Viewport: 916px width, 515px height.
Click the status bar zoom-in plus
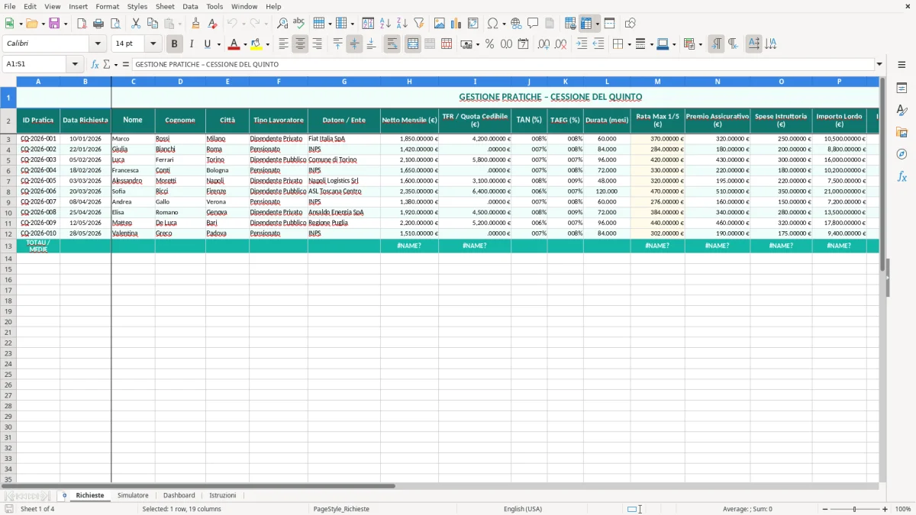885,509
